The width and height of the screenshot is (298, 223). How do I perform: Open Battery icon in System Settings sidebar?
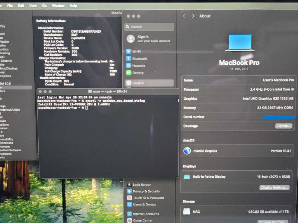129,72
